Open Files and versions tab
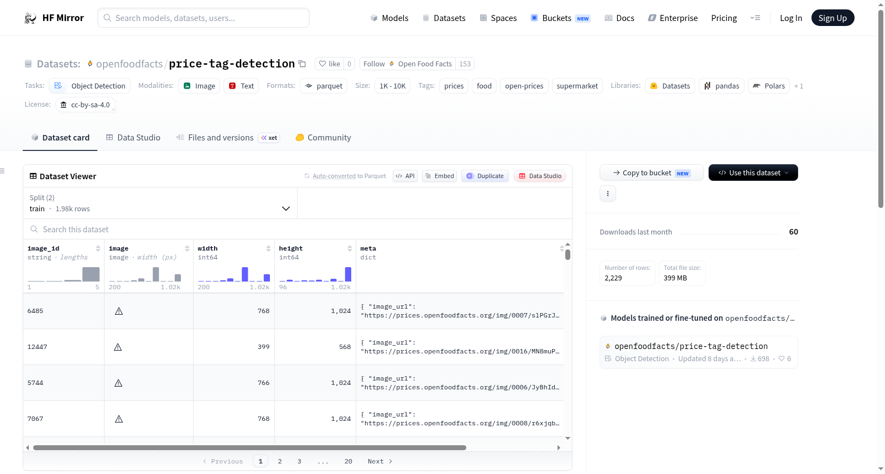This screenshot has width=885, height=474. 227,138
